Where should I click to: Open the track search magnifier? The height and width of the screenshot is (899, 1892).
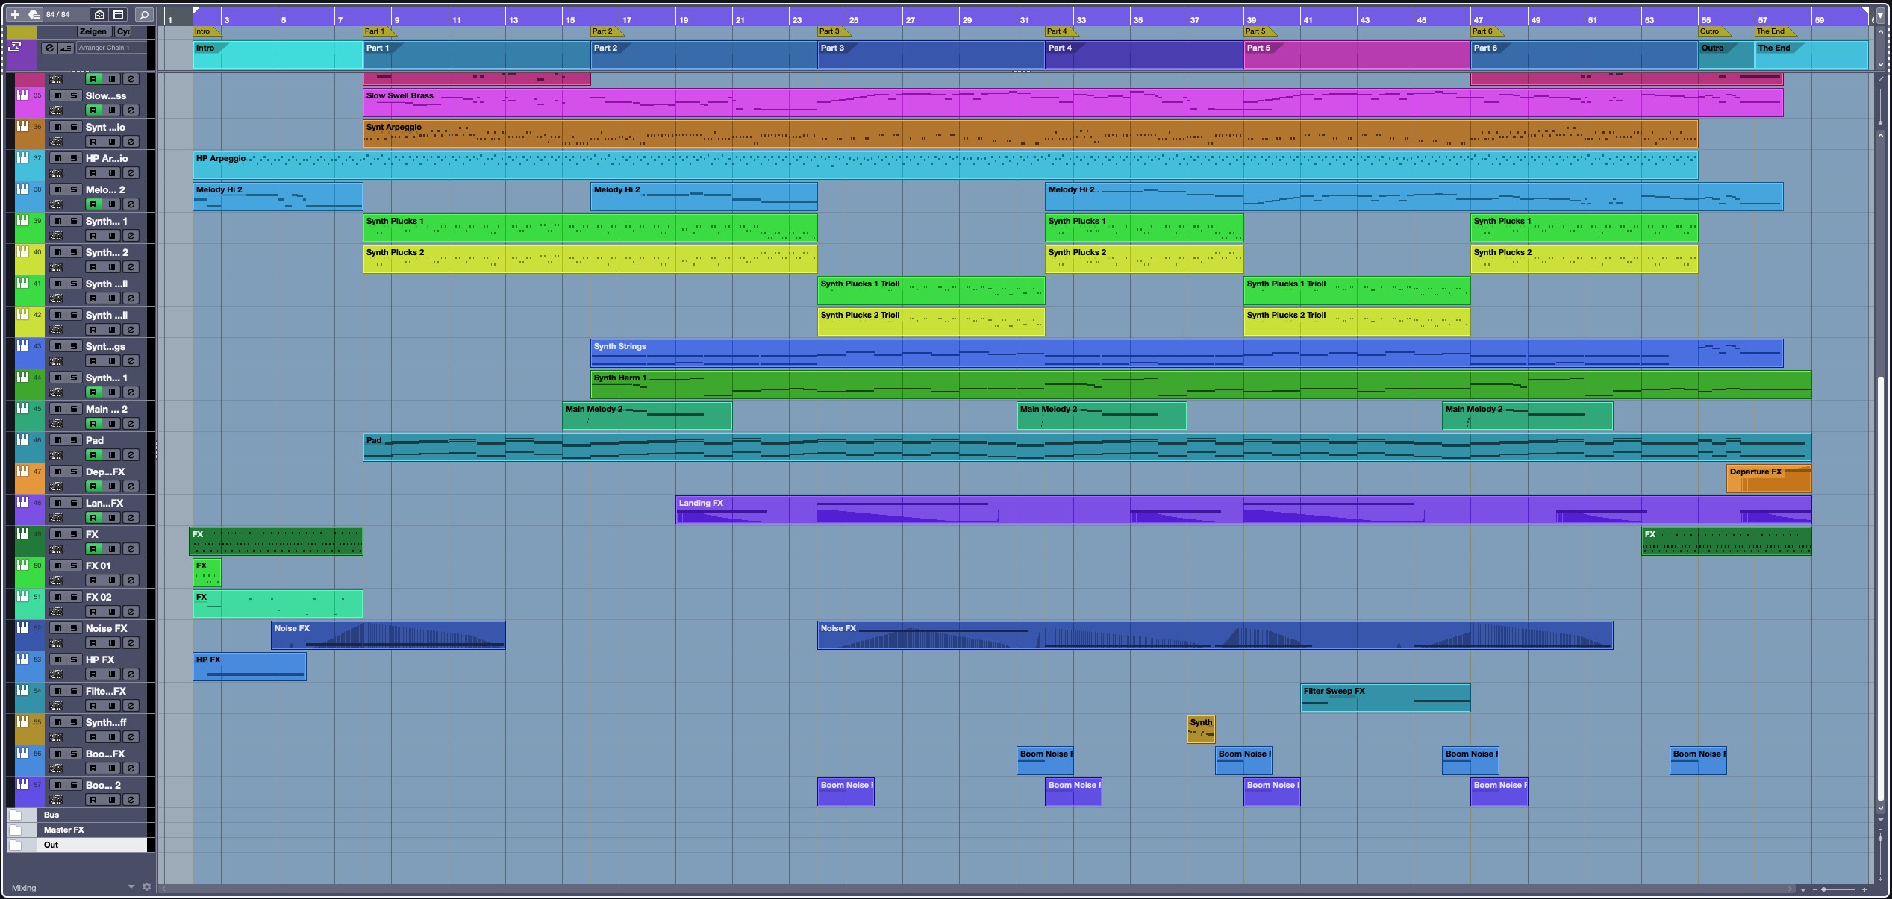144,14
